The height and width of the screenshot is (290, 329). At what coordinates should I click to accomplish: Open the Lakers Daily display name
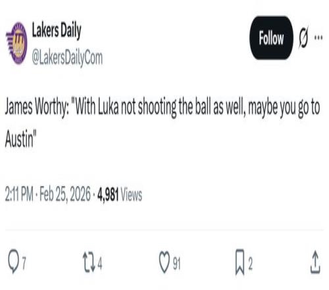point(57,30)
